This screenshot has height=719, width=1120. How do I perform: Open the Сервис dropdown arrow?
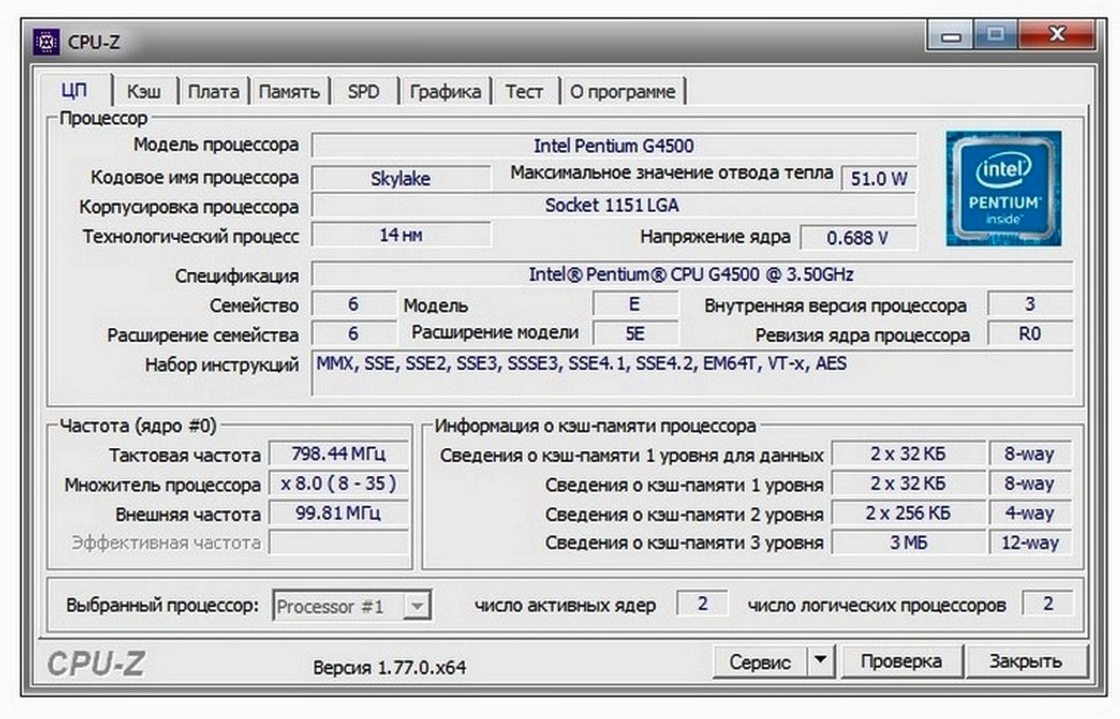[x=820, y=660]
